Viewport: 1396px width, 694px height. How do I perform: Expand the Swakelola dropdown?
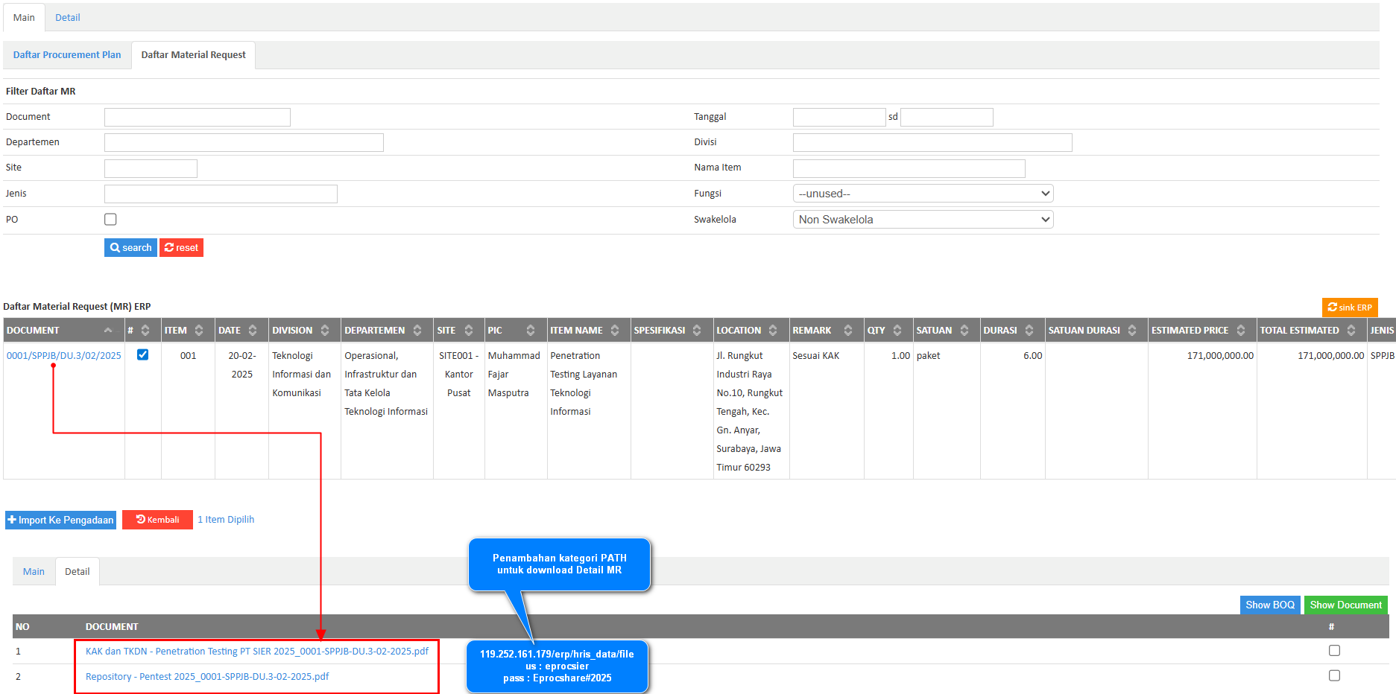click(923, 220)
